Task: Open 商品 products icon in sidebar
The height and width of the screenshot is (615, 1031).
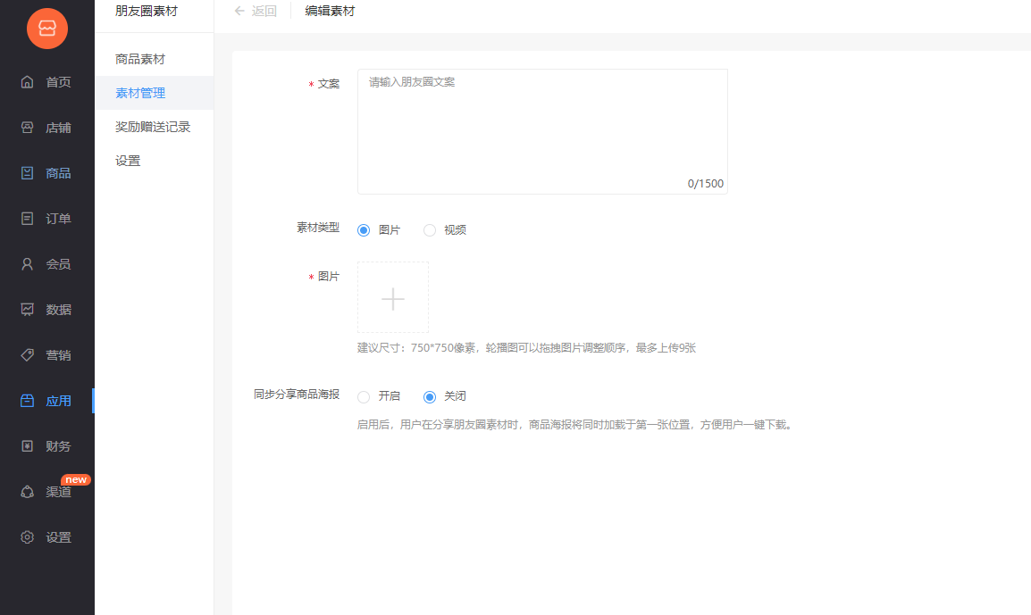Action: point(27,173)
